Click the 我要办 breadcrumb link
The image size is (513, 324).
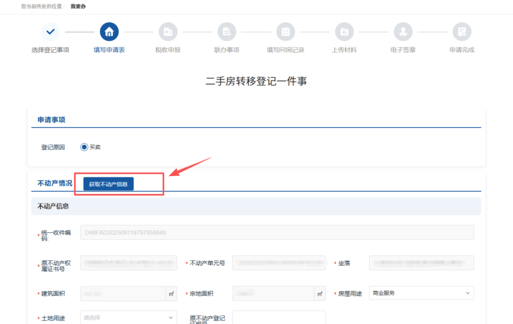click(x=78, y=7)
